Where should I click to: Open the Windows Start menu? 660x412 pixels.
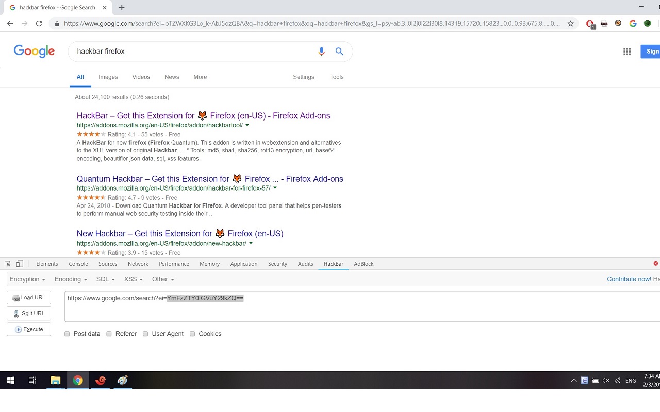10,381
